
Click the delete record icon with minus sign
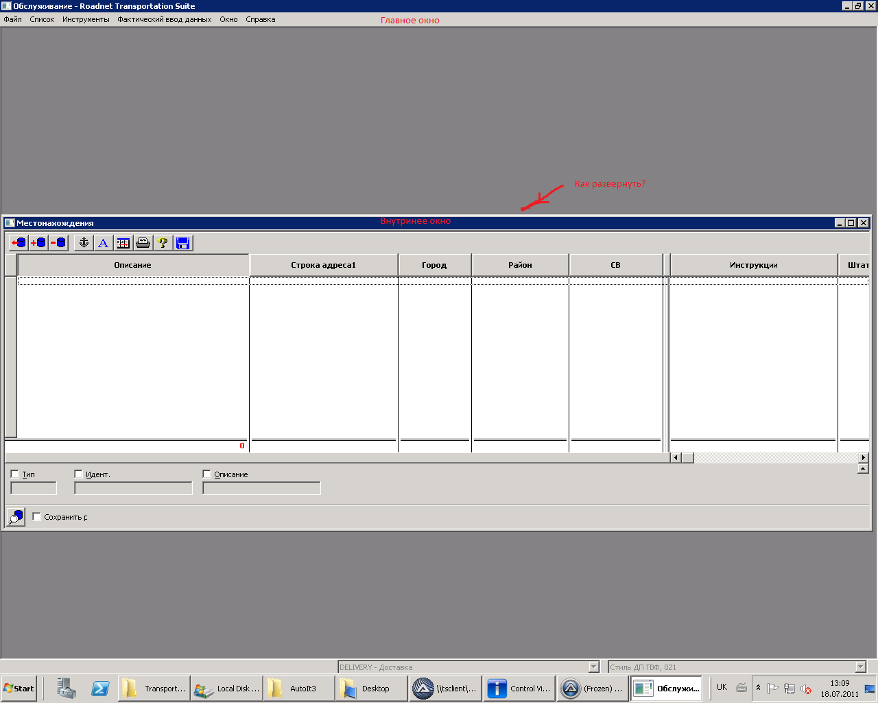point(58,243)
